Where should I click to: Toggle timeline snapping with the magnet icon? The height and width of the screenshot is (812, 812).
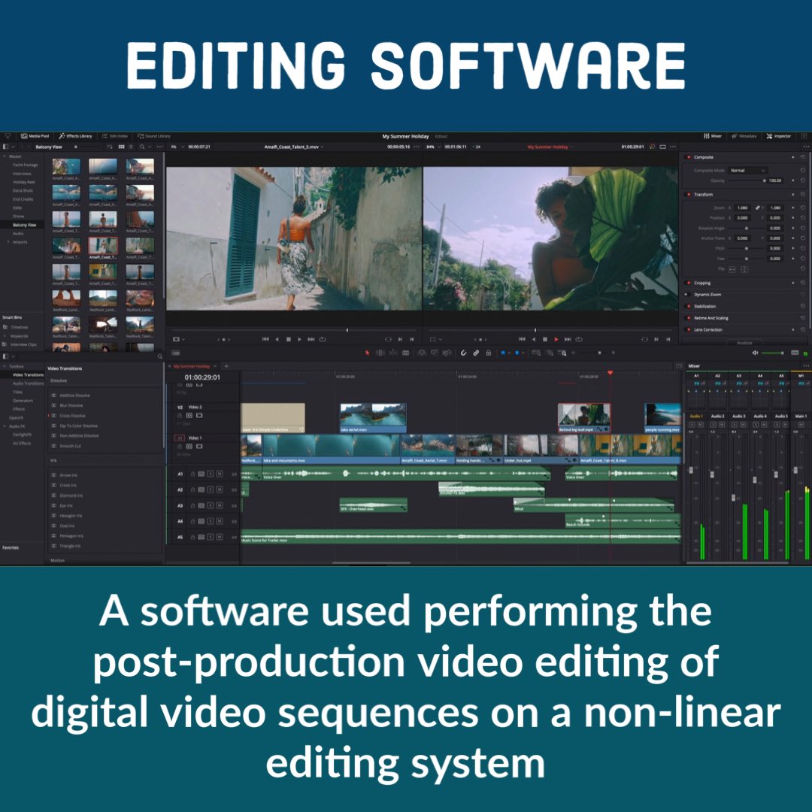[463, 353]
